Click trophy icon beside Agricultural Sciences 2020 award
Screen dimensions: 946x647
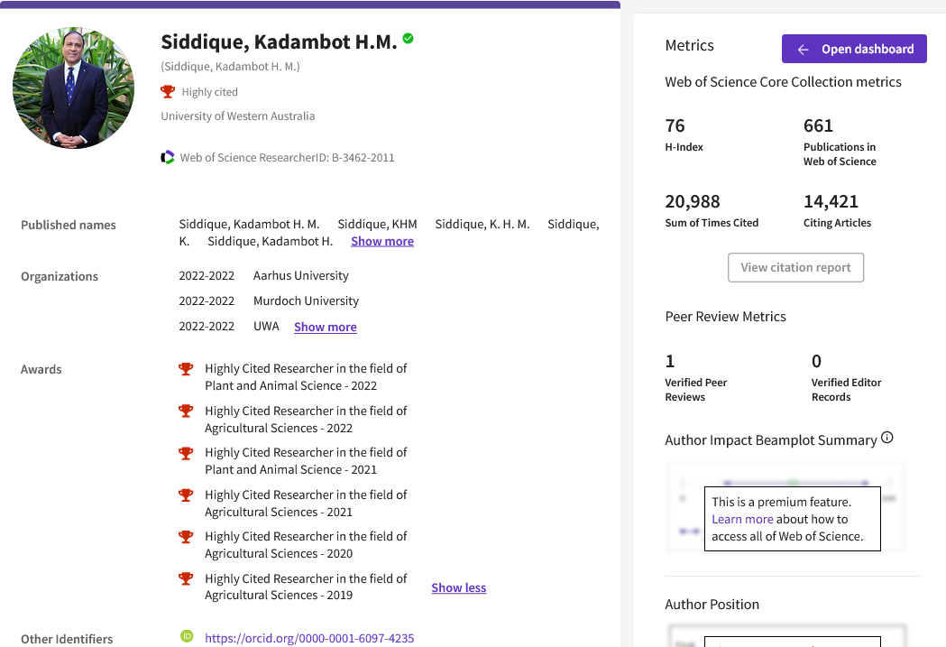[x=186, y=537]
